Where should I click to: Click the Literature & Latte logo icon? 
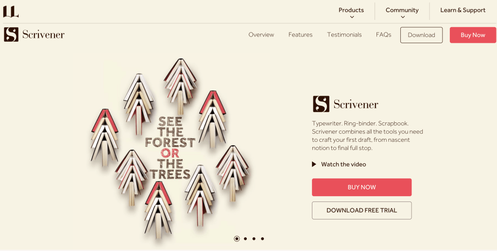point(11,11)
